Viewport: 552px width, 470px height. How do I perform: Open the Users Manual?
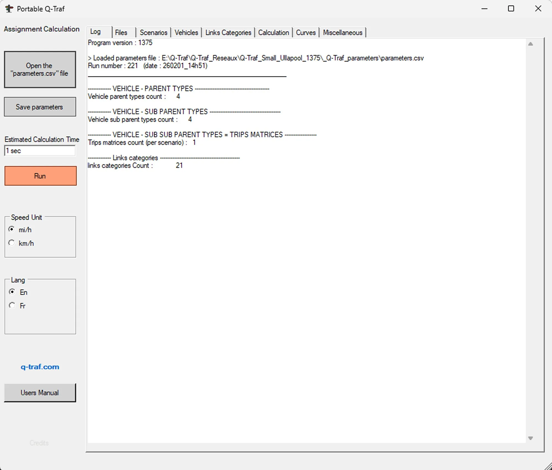[40, 392]
